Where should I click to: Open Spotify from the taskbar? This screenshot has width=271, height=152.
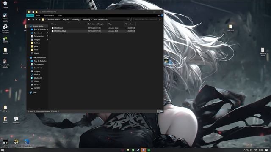[149, 150]
